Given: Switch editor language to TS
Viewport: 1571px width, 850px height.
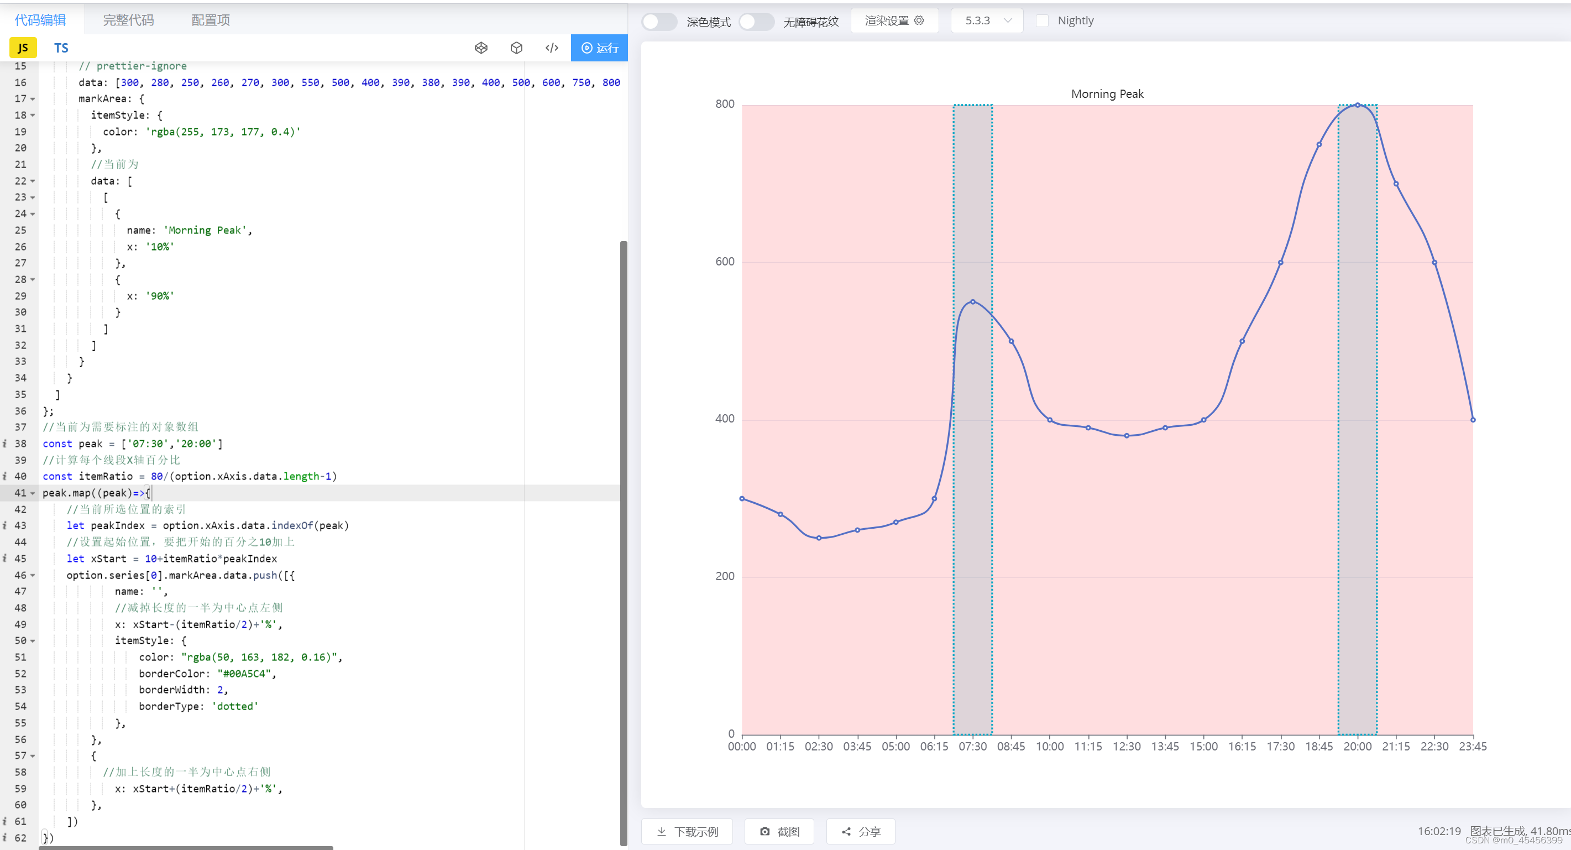Looking at the screenshot, I should [61, 48].
